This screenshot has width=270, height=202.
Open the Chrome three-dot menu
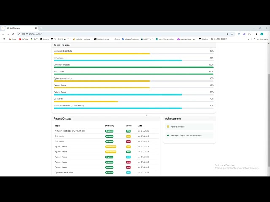(267, 34)
